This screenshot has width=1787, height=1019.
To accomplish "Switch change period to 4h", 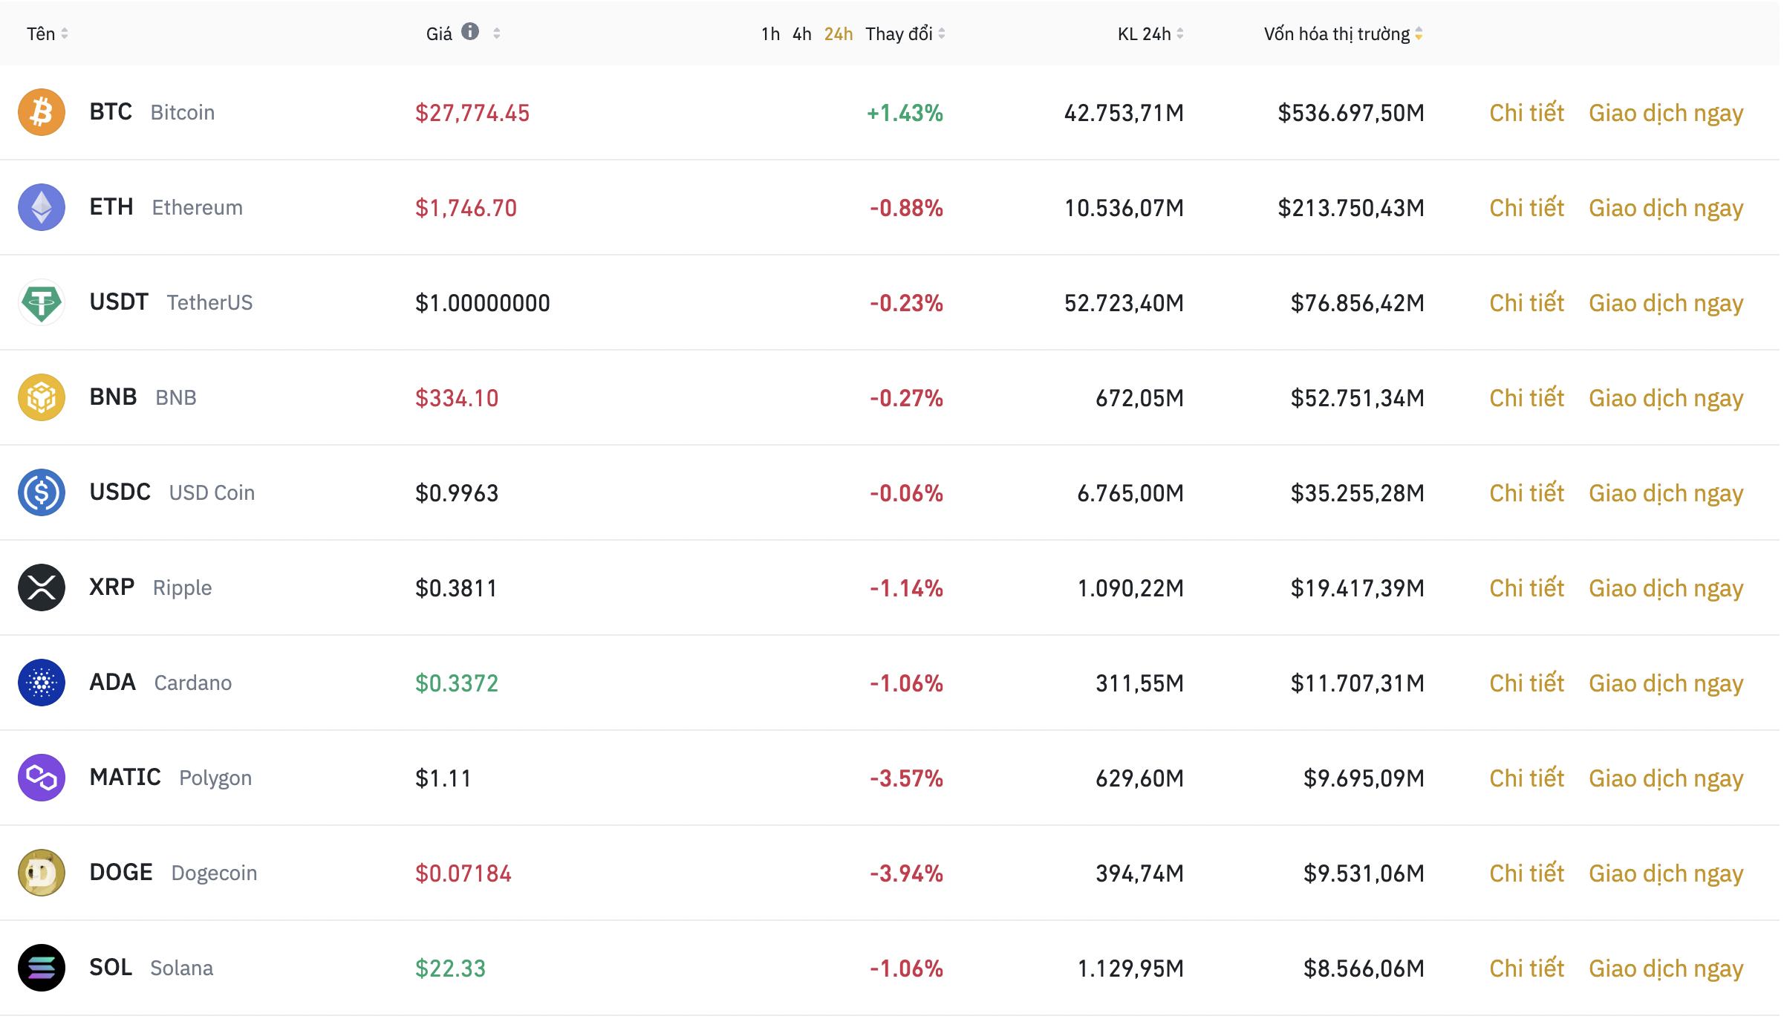I will [802, 33].
